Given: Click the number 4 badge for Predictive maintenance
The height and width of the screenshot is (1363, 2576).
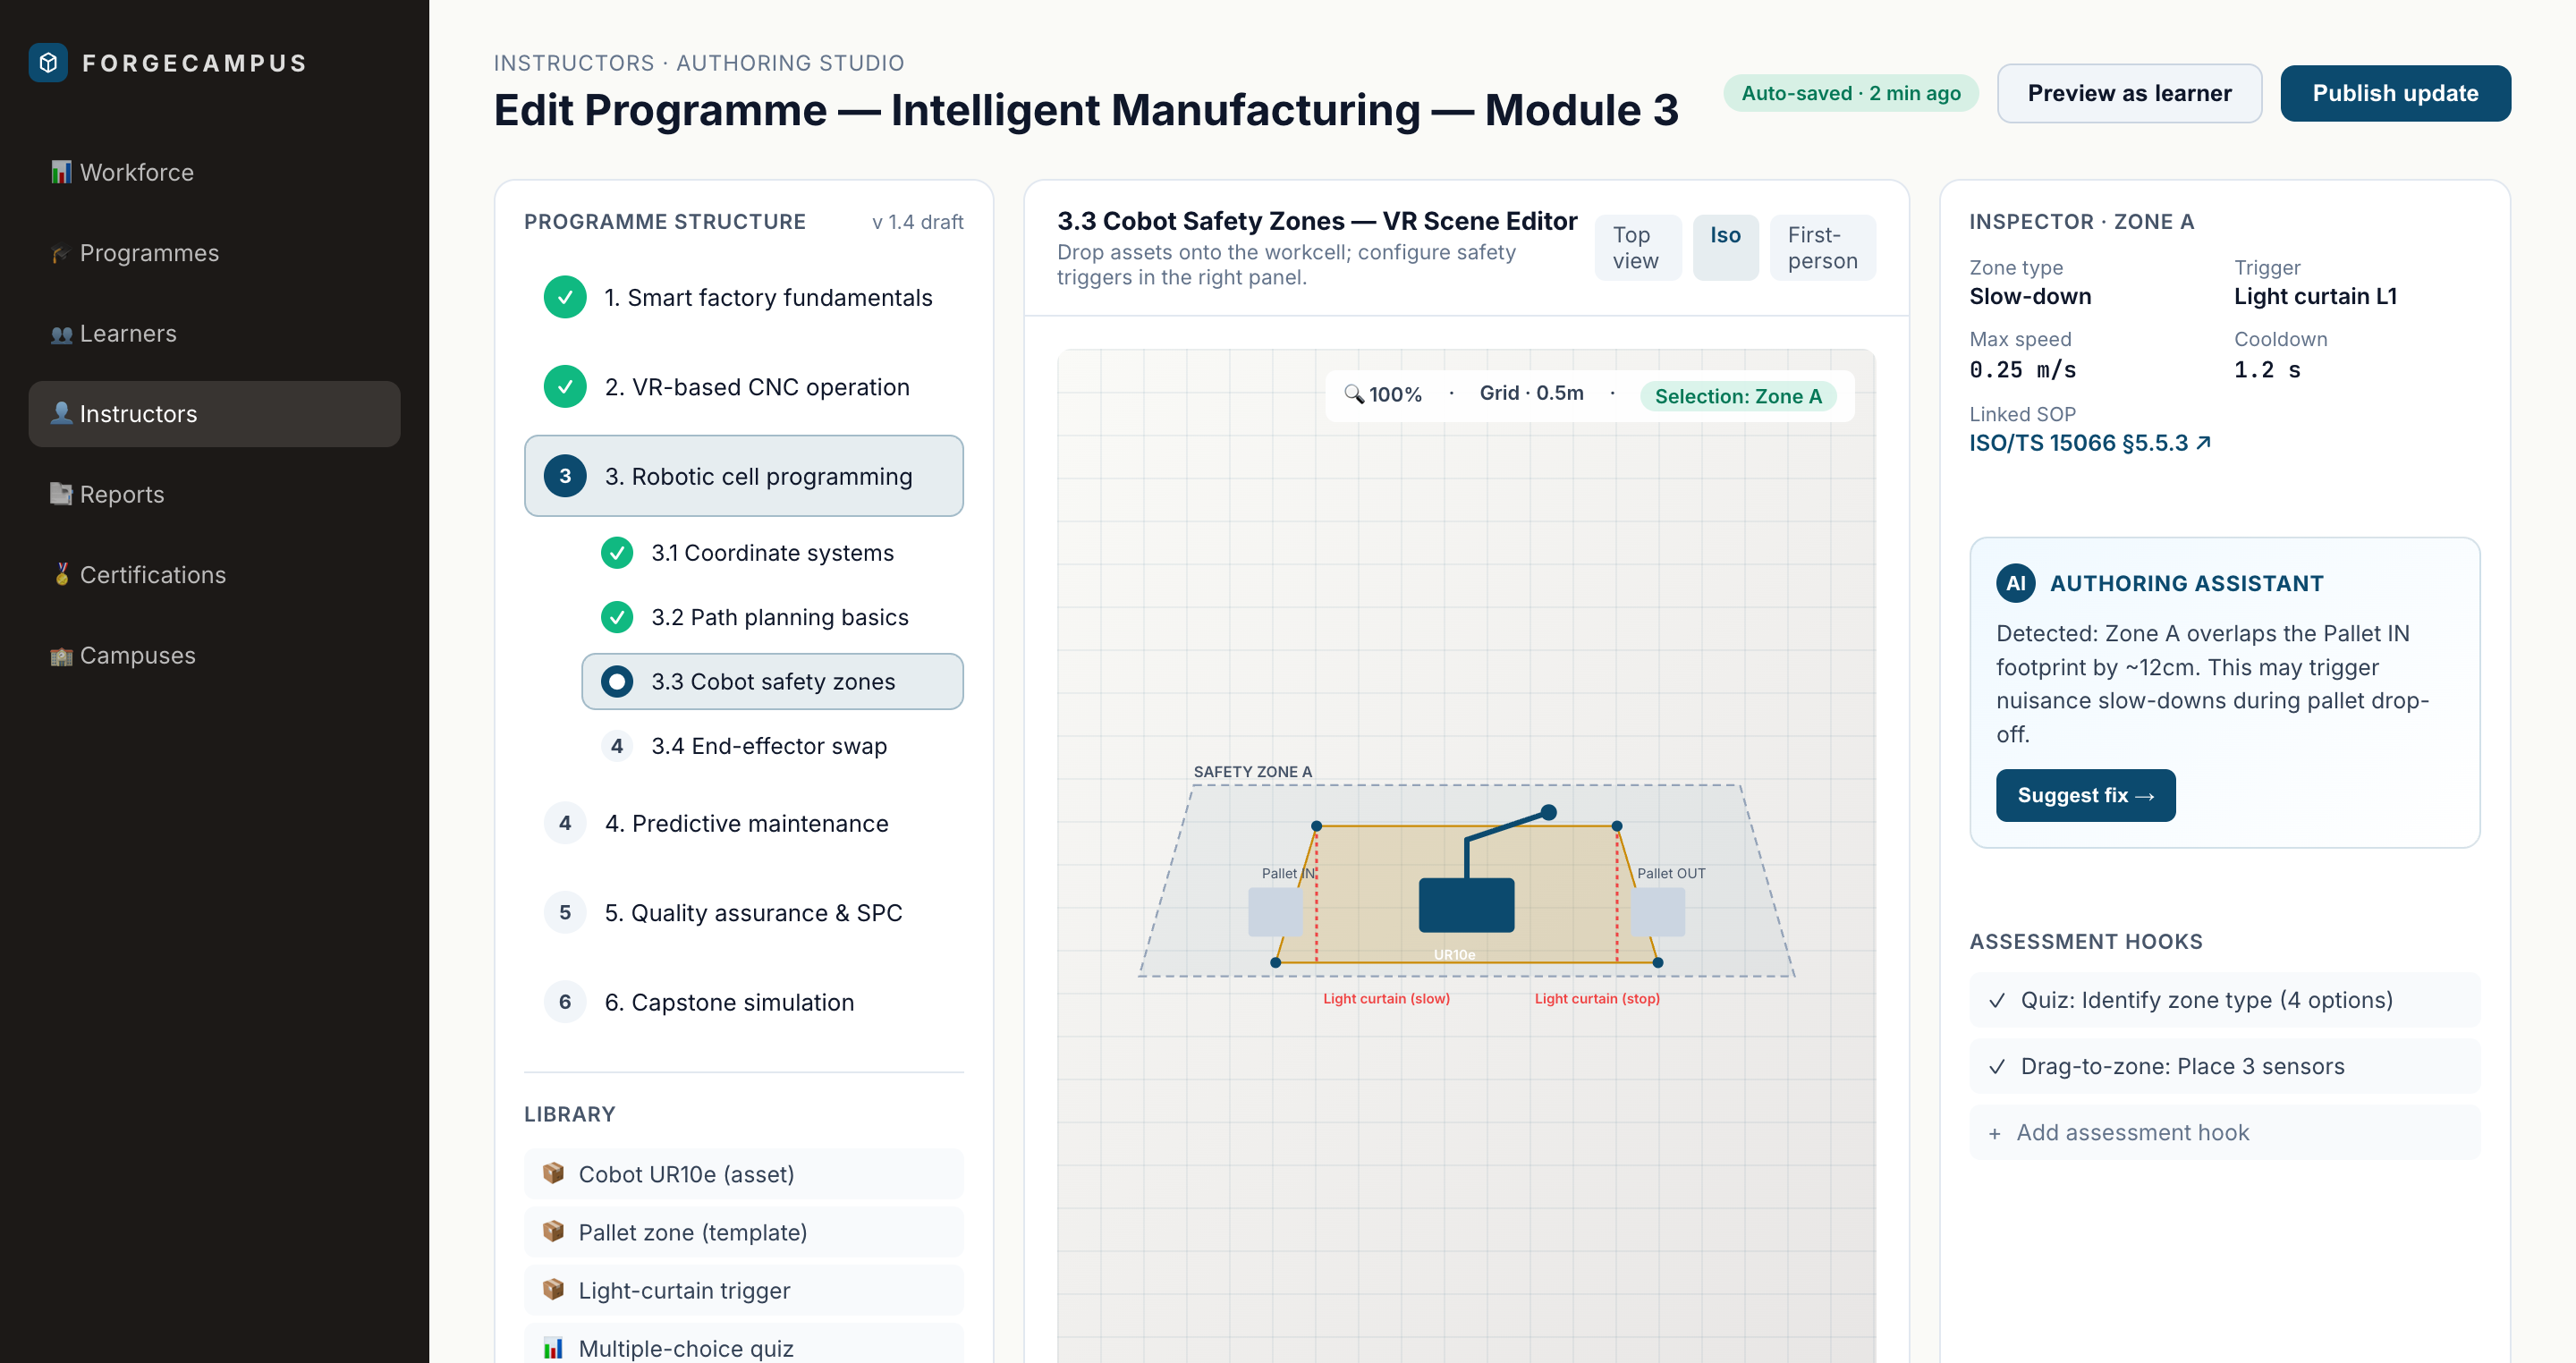Looking at the screenshot, I should pyautogui.click(x=565, y=823).
